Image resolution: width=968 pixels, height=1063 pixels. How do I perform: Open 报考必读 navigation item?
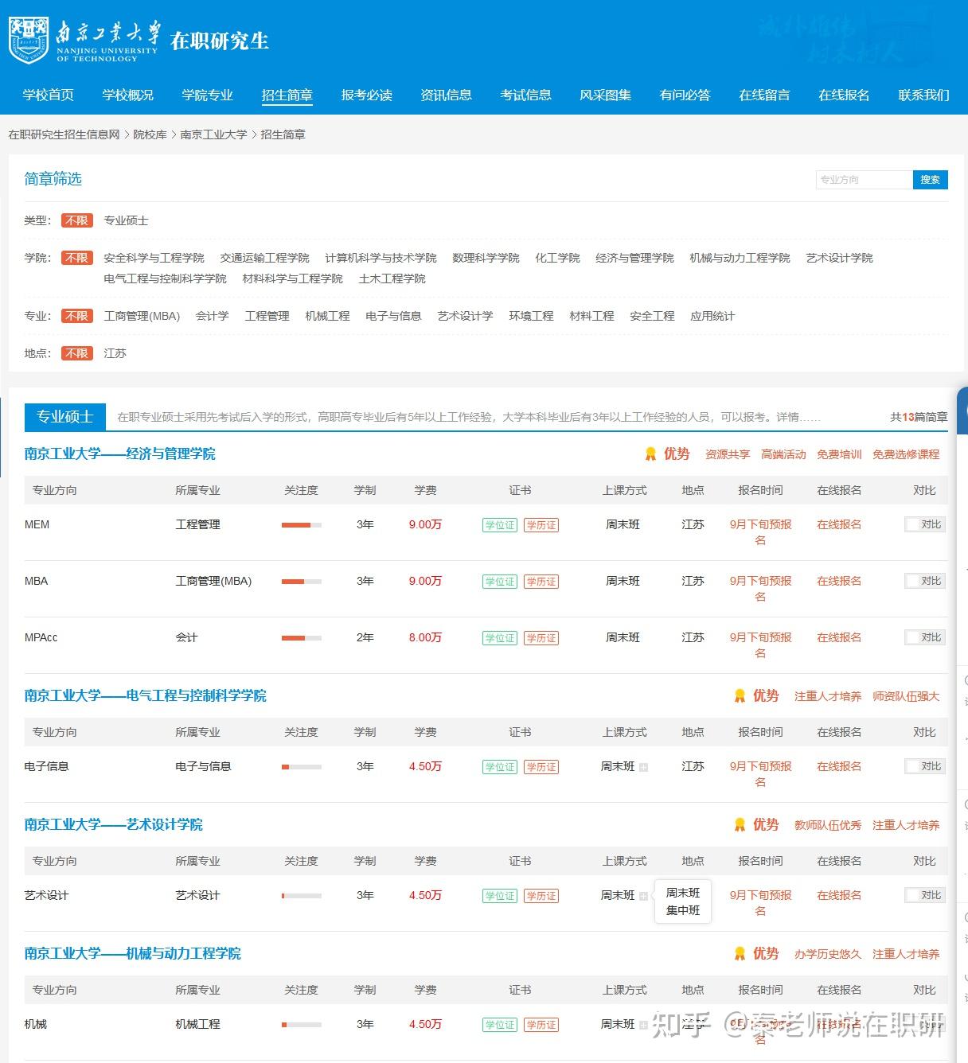(x=367, y=95)
